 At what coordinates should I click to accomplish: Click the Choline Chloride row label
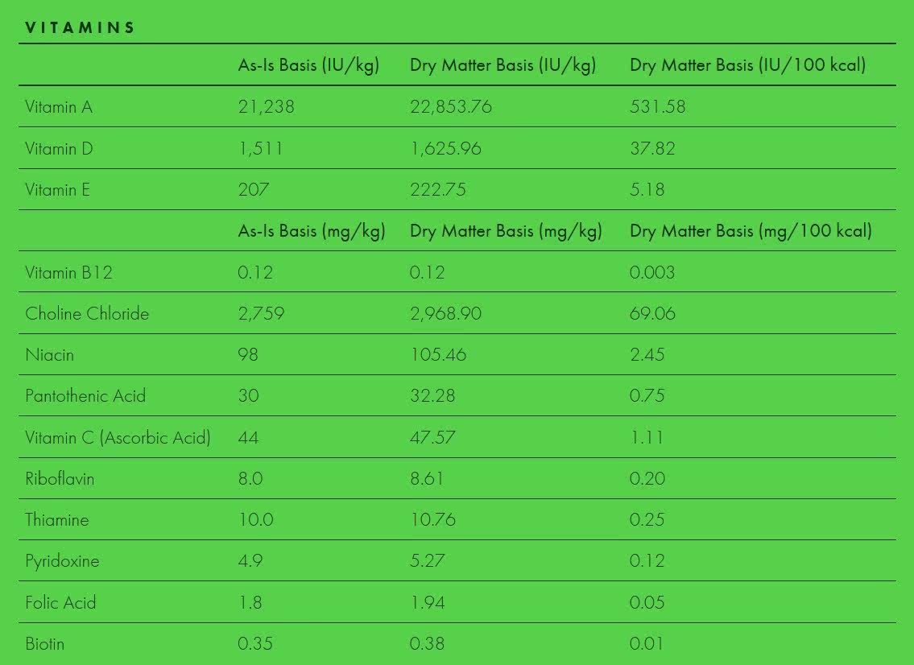pyautogui.click(x=87, y=314)
